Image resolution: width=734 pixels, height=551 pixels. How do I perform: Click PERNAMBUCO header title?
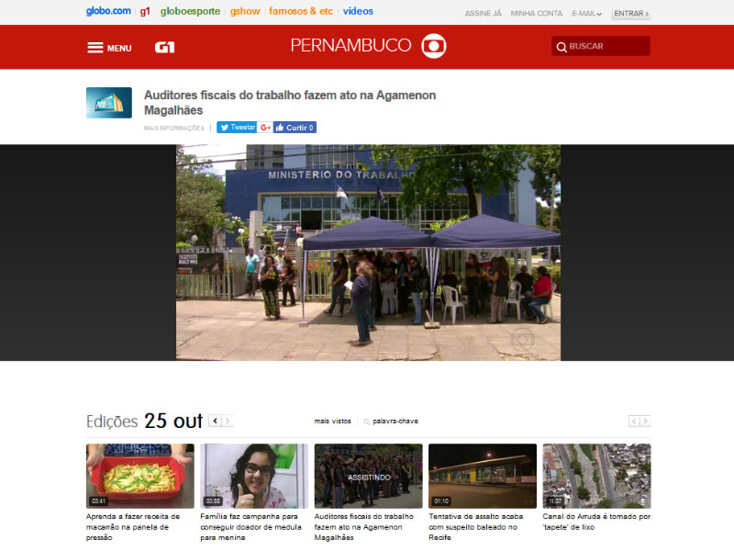pyautogui.click(x=351, y=45)
